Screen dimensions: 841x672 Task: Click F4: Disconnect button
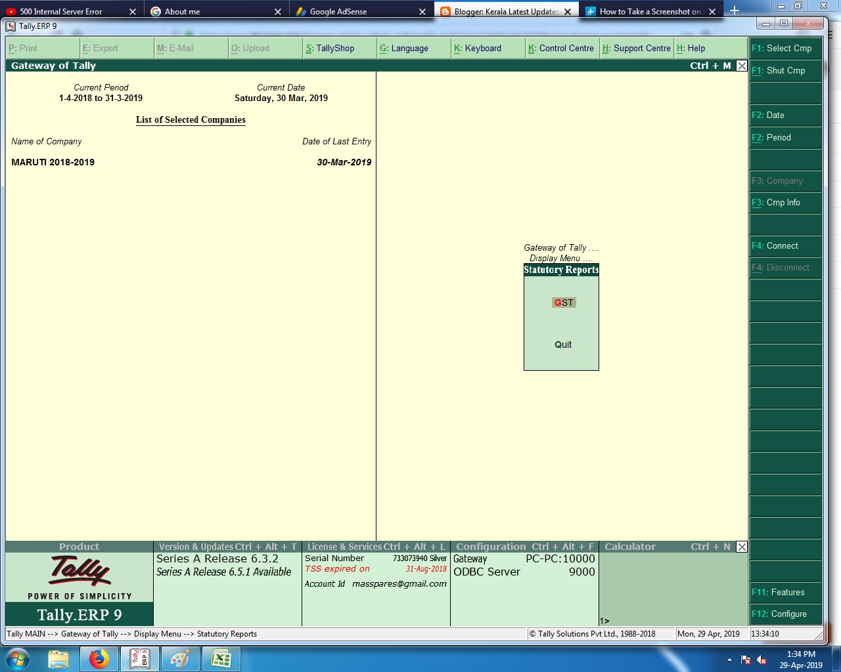pos(786,268)
